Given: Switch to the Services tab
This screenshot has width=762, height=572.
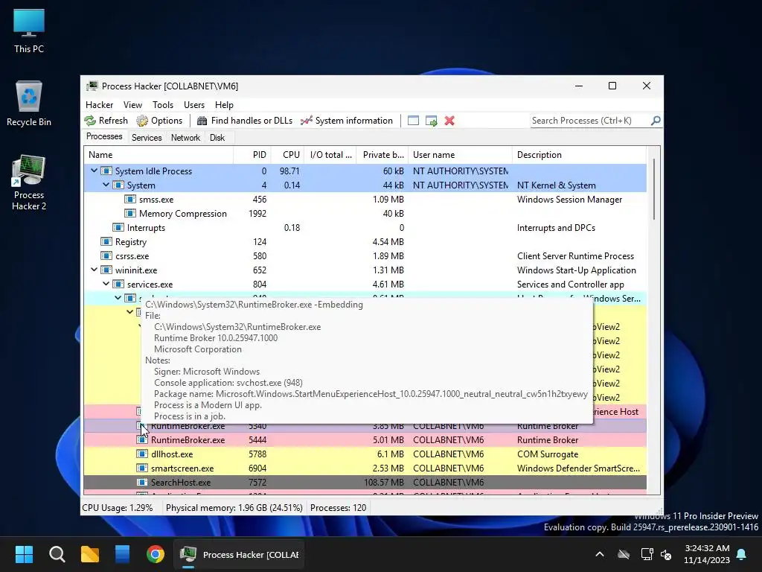Looking at the screenshot, I should tap(147, 138).
